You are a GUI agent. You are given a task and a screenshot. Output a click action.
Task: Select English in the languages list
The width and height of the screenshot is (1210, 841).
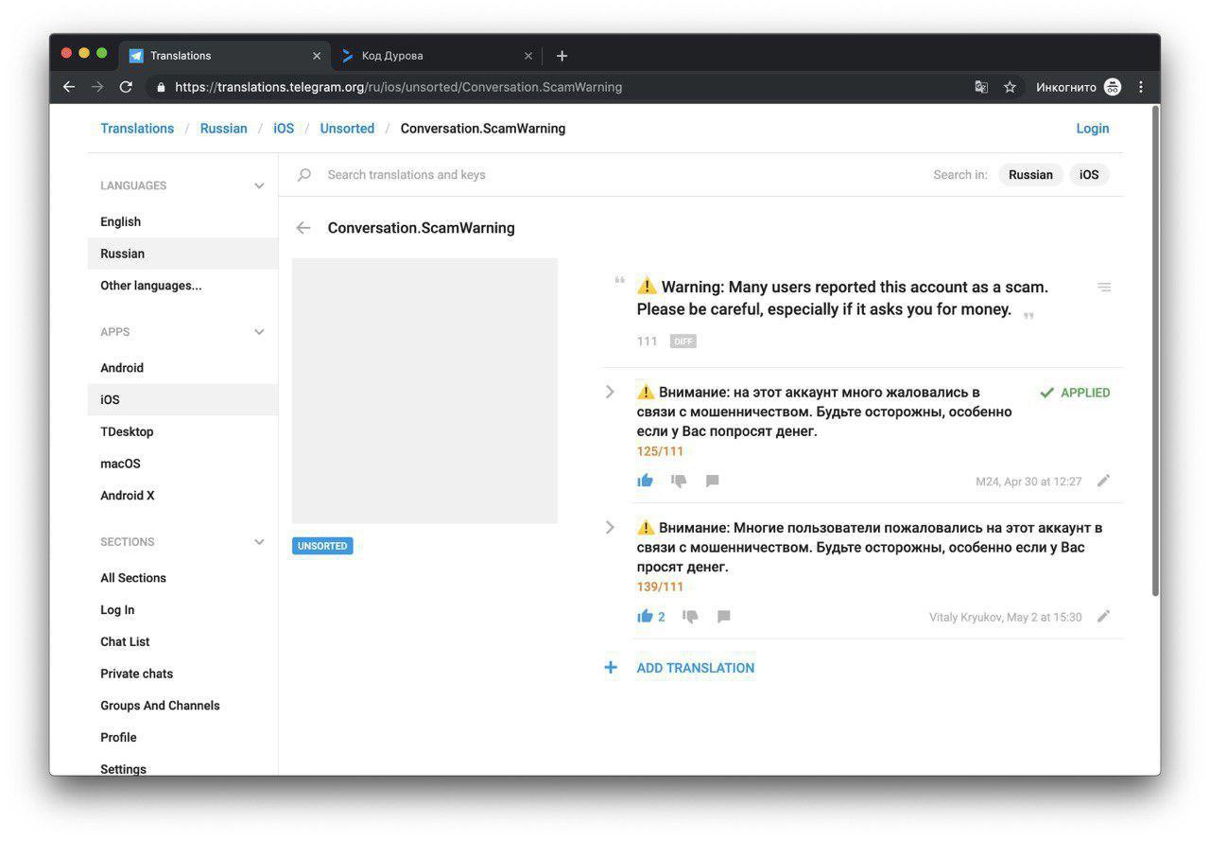coord(182,221)
